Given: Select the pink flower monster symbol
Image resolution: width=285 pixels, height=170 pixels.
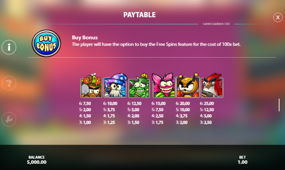Looking at the screenshot, I should pyautogui.click(x=164, y=85).
